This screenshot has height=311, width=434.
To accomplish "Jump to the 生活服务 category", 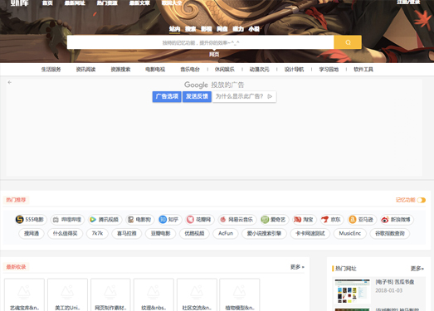I will [x=51, y=70].
